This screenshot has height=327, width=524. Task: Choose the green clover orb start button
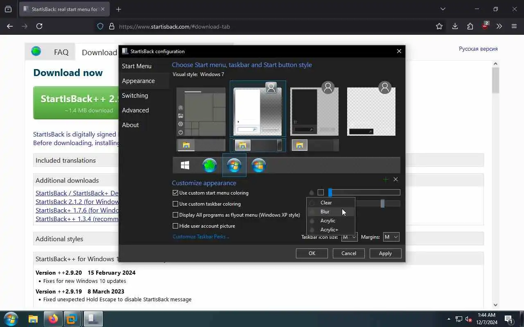[210, 165]
